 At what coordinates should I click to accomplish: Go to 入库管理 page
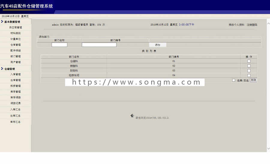click(16, 74)
